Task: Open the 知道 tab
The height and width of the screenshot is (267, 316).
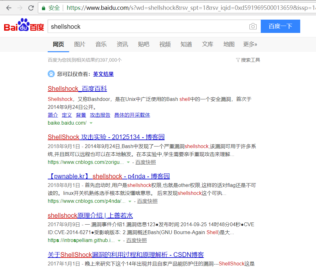Action: (x=186, y=44)
